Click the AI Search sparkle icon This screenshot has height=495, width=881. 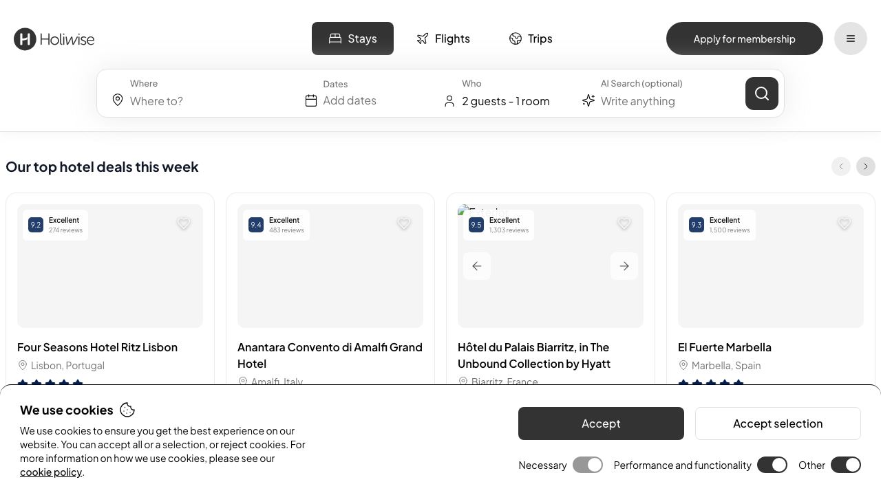[x=588, y=100]
